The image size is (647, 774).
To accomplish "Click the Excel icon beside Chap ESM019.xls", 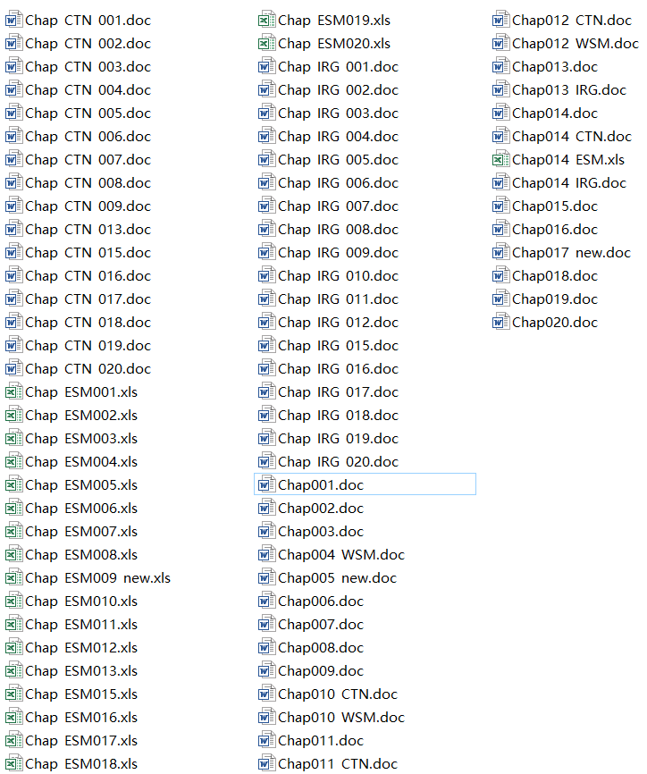I will [x=266, y=21].
